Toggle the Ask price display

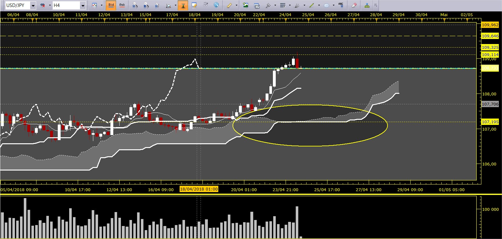122,5
